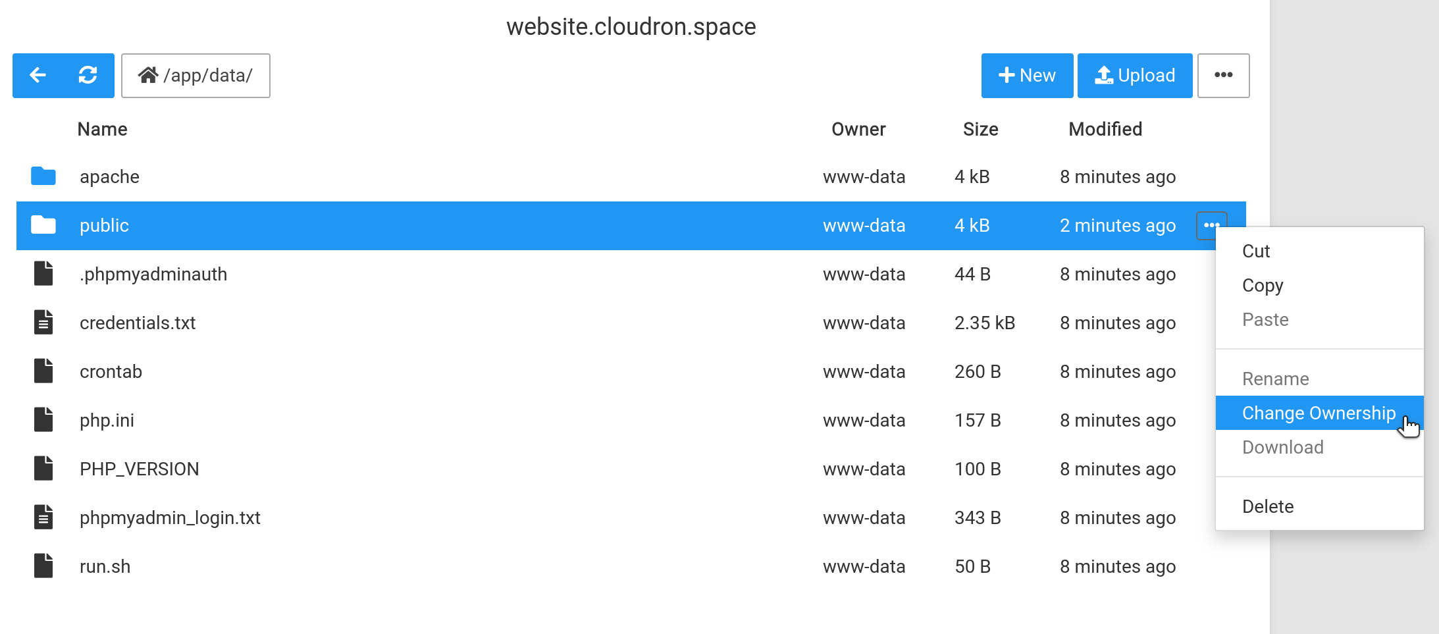The width and height of the screenshot is (1439, 634).
Task: Select Change Ownership from context menu
Action: tap(1319, 413)
